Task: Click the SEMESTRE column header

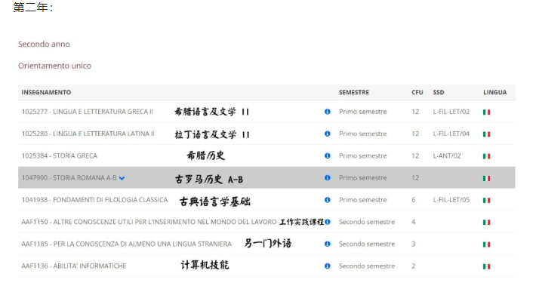Action: [x=354, y=92]
